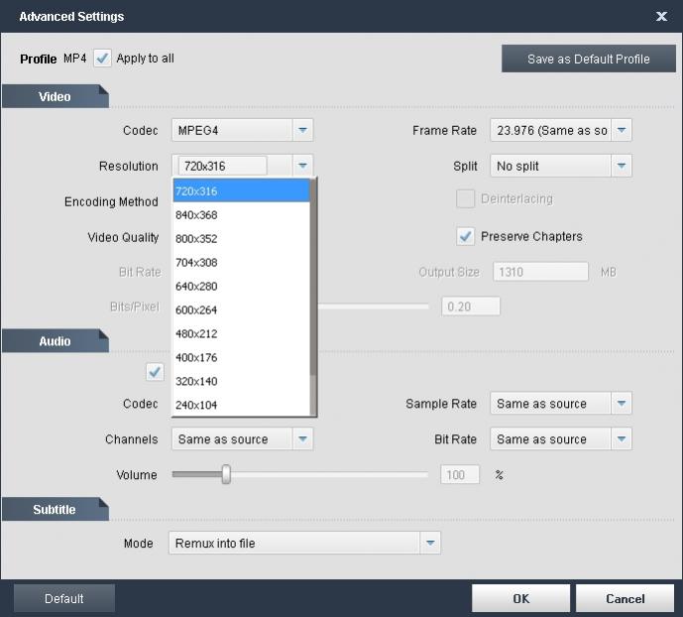Click the Output Size field

(540, 272)
